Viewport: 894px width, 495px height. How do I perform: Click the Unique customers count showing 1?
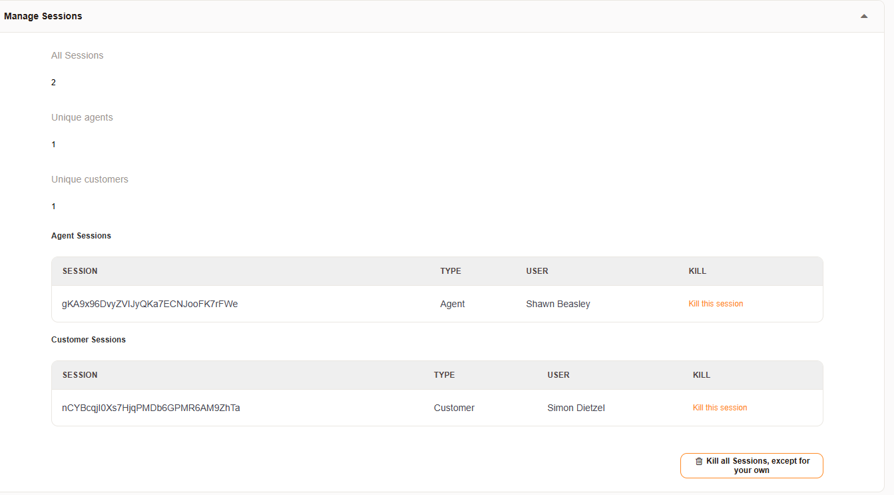pos(53,206)
